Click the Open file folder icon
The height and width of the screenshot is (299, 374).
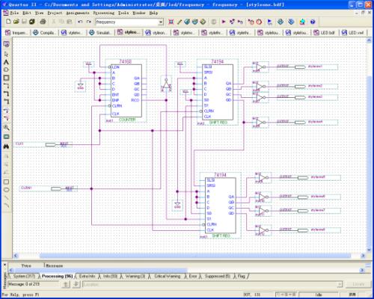click(16, 22)
